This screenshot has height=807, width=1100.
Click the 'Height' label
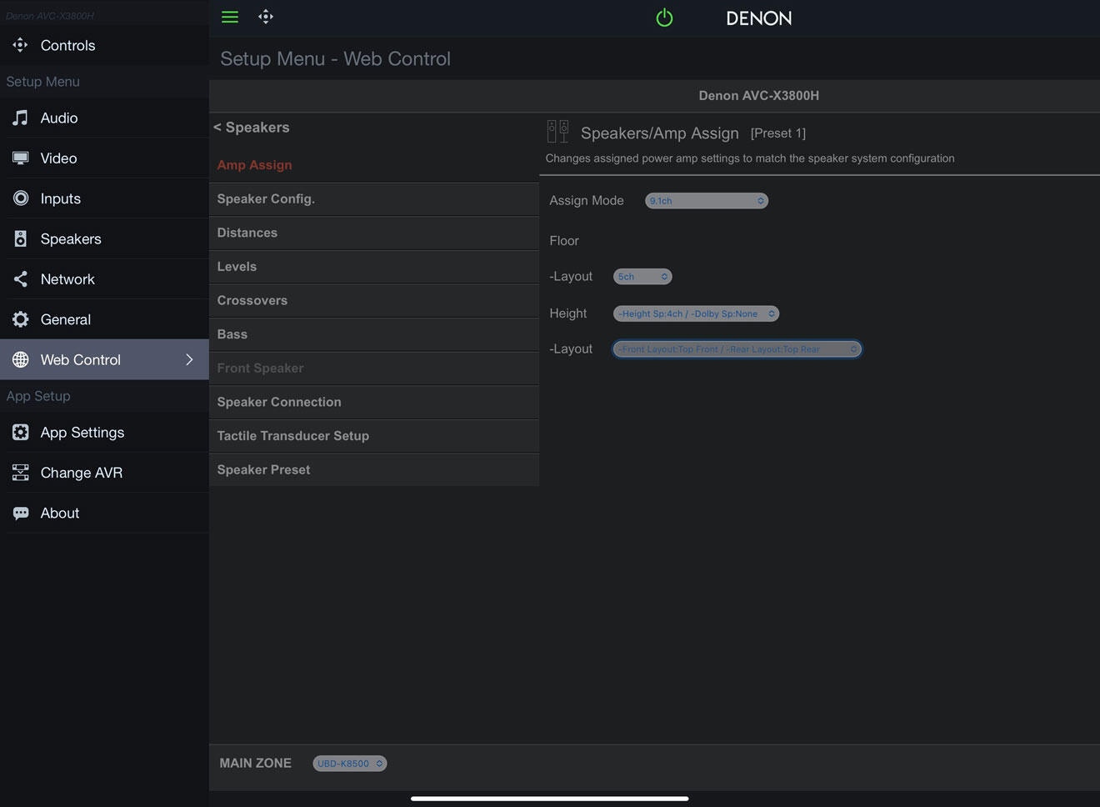[x=568, y=313]
